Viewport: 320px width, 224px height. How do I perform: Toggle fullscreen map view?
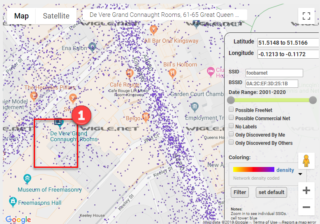pos(306,16)
